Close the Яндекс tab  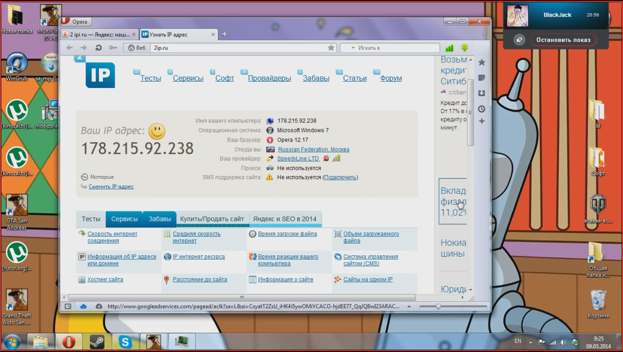(x=134, y=34)
